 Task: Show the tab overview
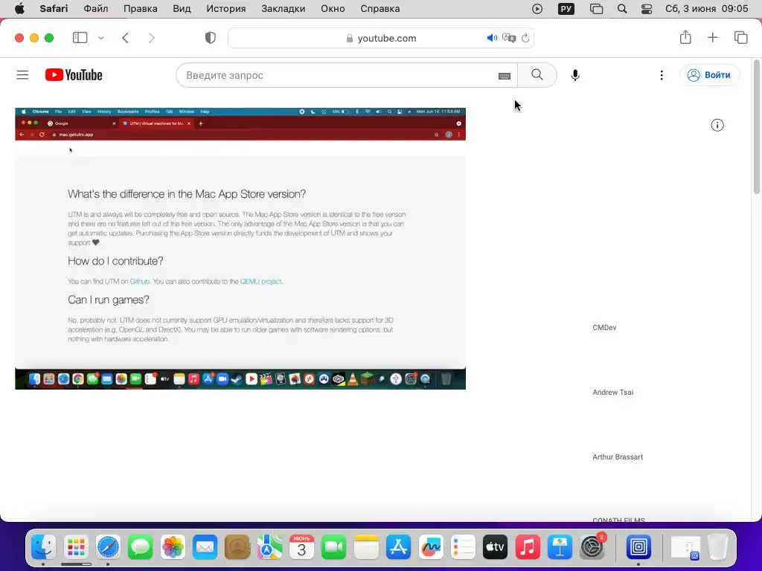(740, 37)
